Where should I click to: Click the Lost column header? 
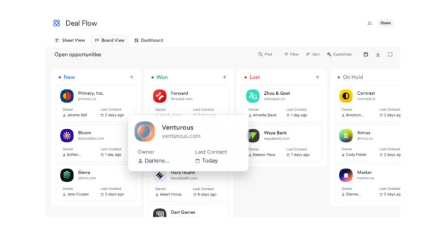[x=255, y=77]
